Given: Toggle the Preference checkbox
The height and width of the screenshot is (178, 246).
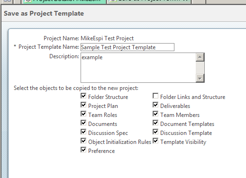Looking at the screenshot, I should click(83, 150).
